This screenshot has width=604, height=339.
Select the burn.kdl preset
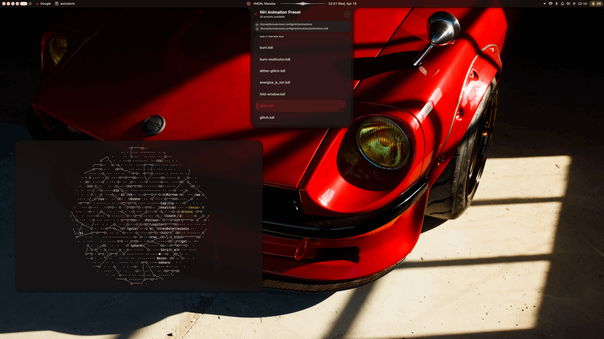tap(301, 47)
